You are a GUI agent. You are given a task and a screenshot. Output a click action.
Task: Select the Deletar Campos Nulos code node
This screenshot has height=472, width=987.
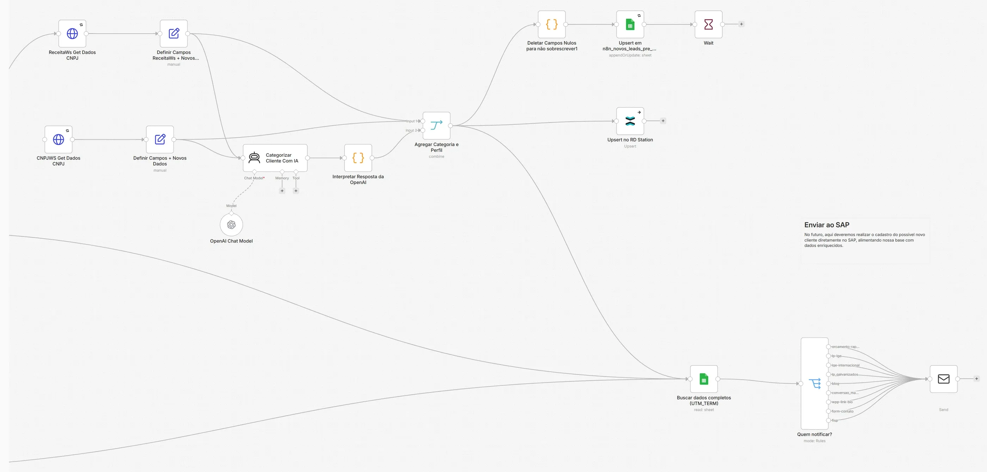[552, 25]
